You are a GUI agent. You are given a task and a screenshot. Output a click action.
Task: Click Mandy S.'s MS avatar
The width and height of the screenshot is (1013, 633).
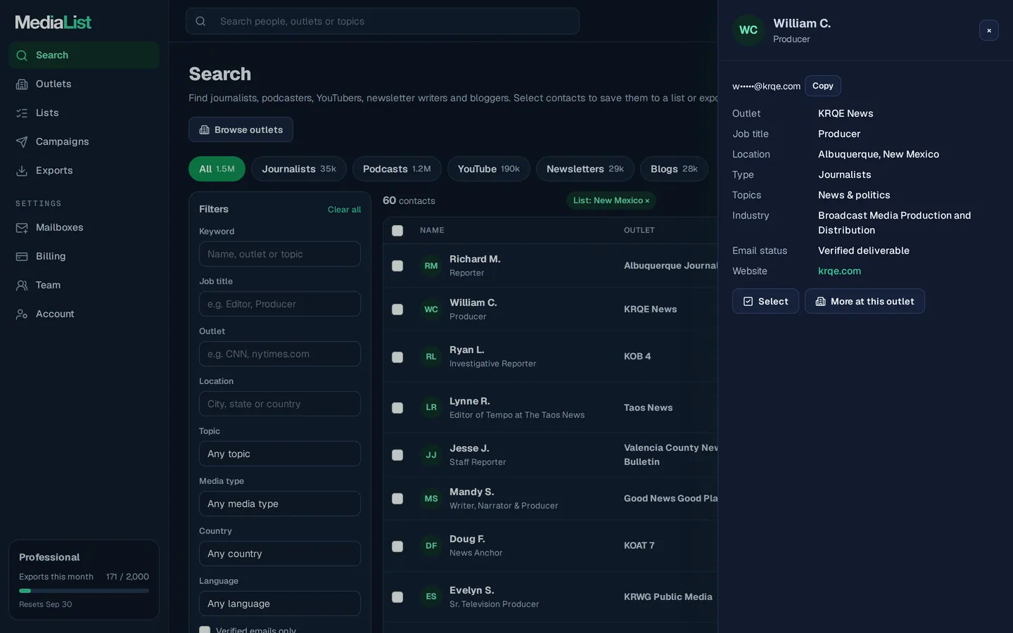[x=431, y=499]
